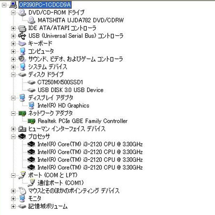
Task: Select the 通信ポート (COM1) entry
Action: 60,183
